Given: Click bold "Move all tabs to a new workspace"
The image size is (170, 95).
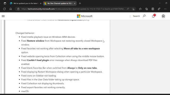Looking at the screenshot, I should point(82,49).
